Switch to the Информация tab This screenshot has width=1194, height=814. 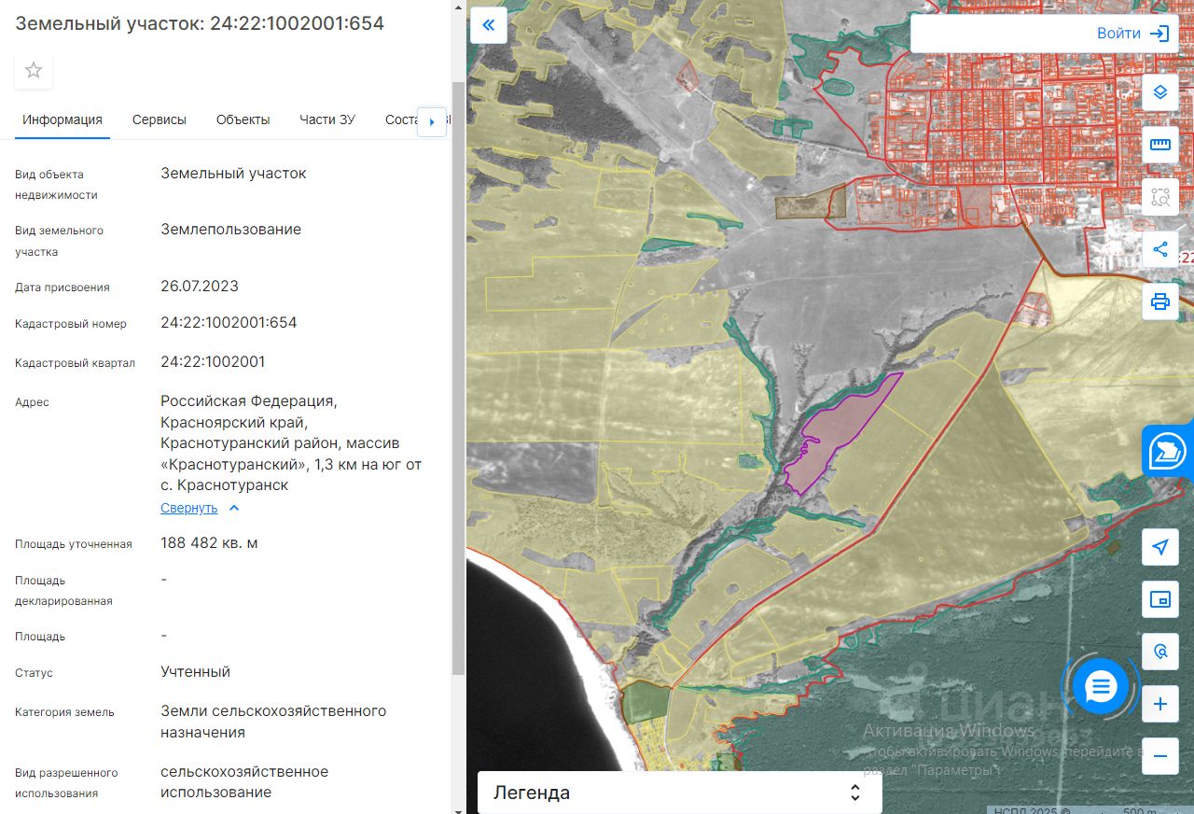[x=62, y=119]
